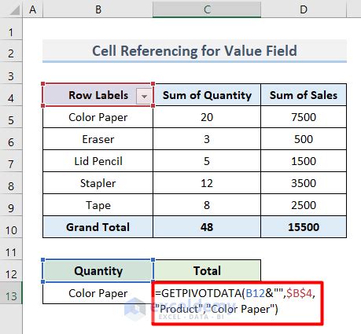Select the 'Total' header cell

(x=207, y=271)
